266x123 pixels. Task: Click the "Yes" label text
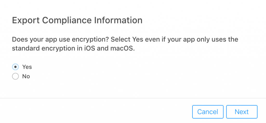point(27,67)
